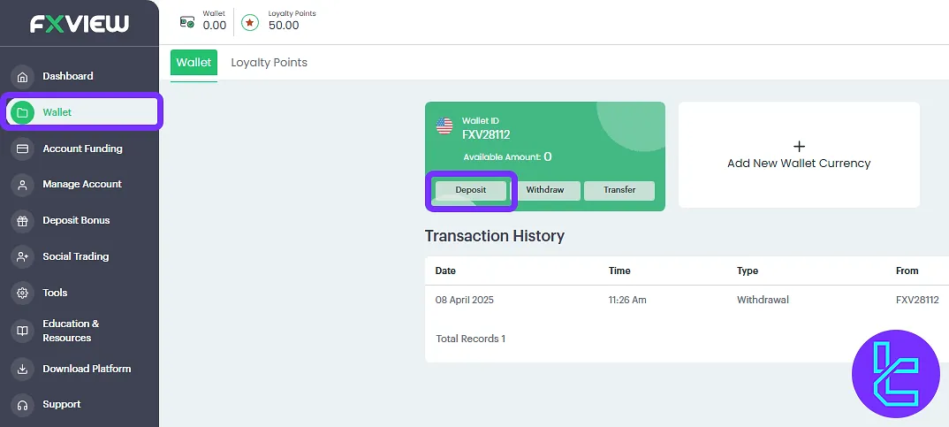The image size is (949, 427).
Task: Open the Deposit Bonus section
Action: pyautogui.click(x=76, y=220)
